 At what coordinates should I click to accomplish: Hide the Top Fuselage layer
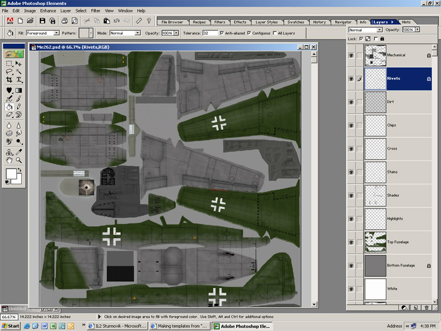(351, 242)
